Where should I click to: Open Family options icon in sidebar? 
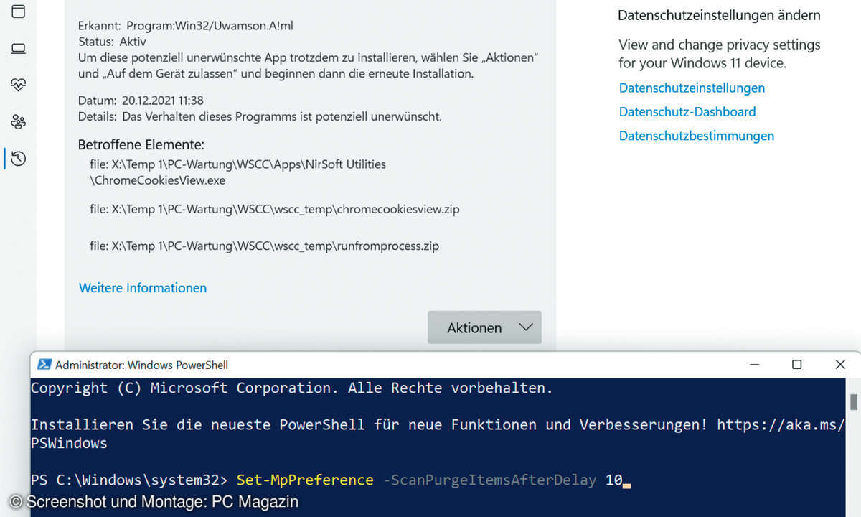(x=19, y=121)
